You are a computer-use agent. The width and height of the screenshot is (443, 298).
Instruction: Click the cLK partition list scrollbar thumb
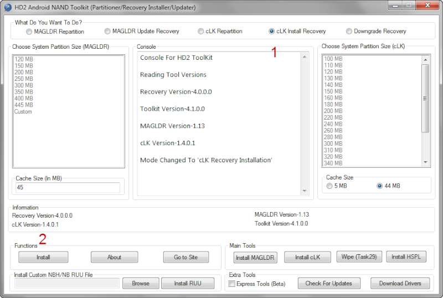pyautogui.click(x=425, y=99)
